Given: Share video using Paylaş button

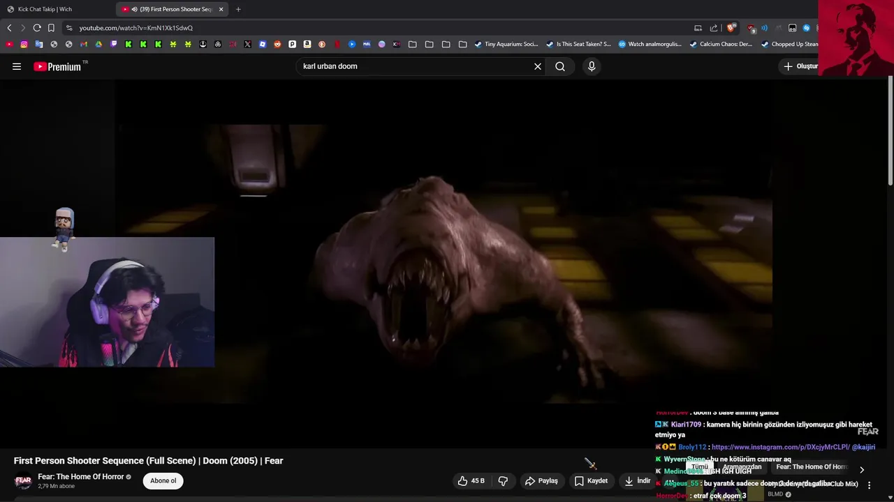Looking at the screenshot, I should click(541, 480).
